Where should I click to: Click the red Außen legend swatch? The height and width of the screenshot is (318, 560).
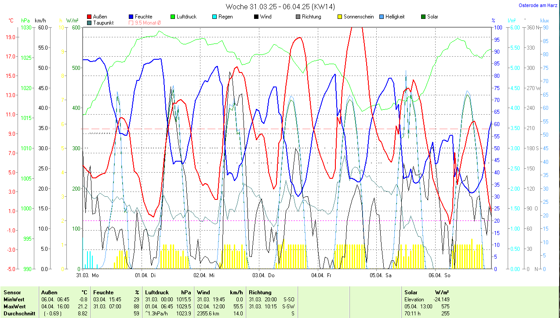coord(90,17)
